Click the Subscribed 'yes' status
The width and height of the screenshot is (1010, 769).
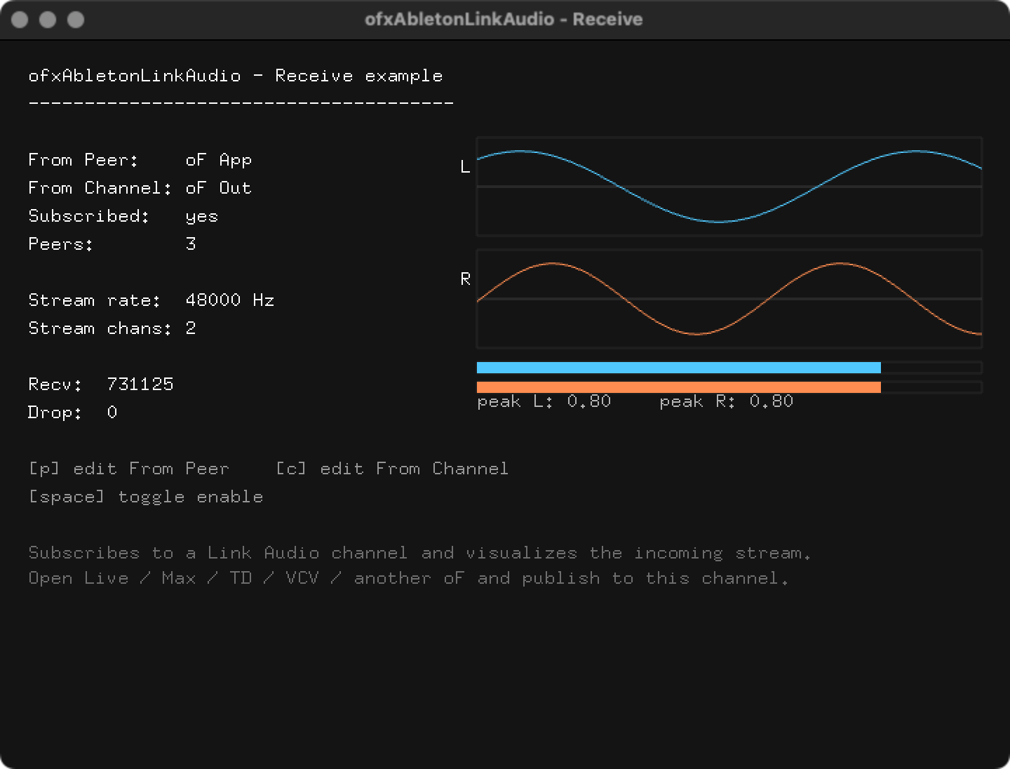[202, 217]
